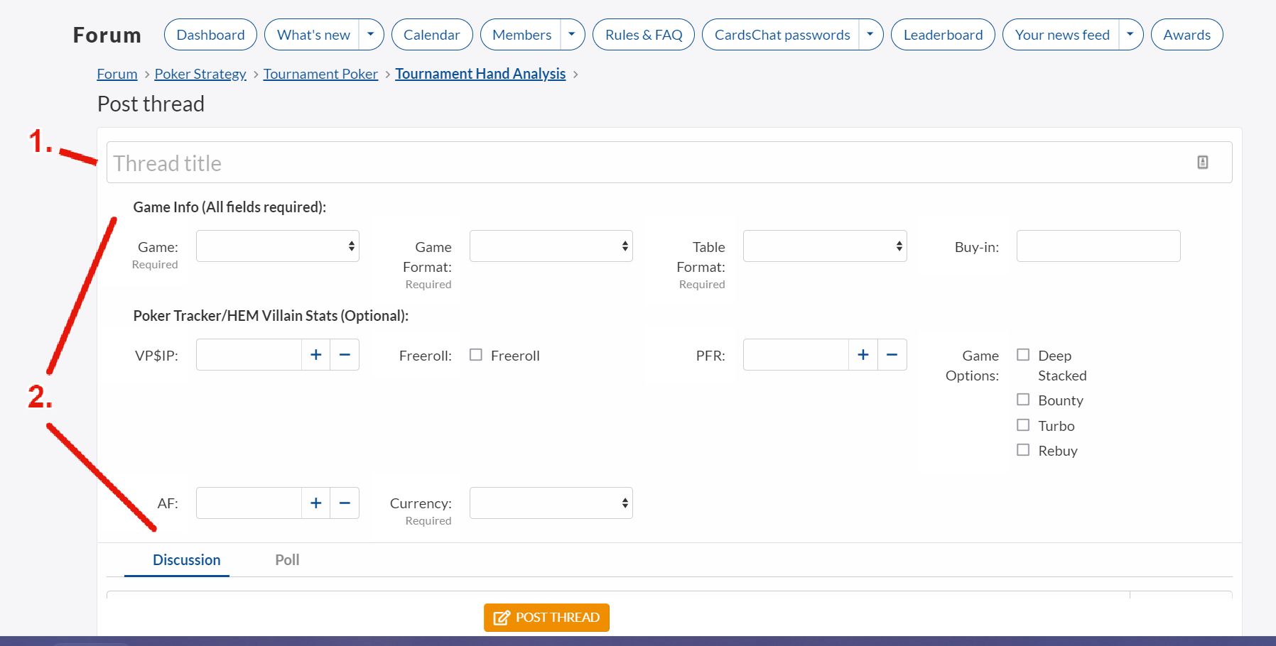
Task: Open the Table Format dropdown
Action: pyautogui.click(x=825, y=246)
